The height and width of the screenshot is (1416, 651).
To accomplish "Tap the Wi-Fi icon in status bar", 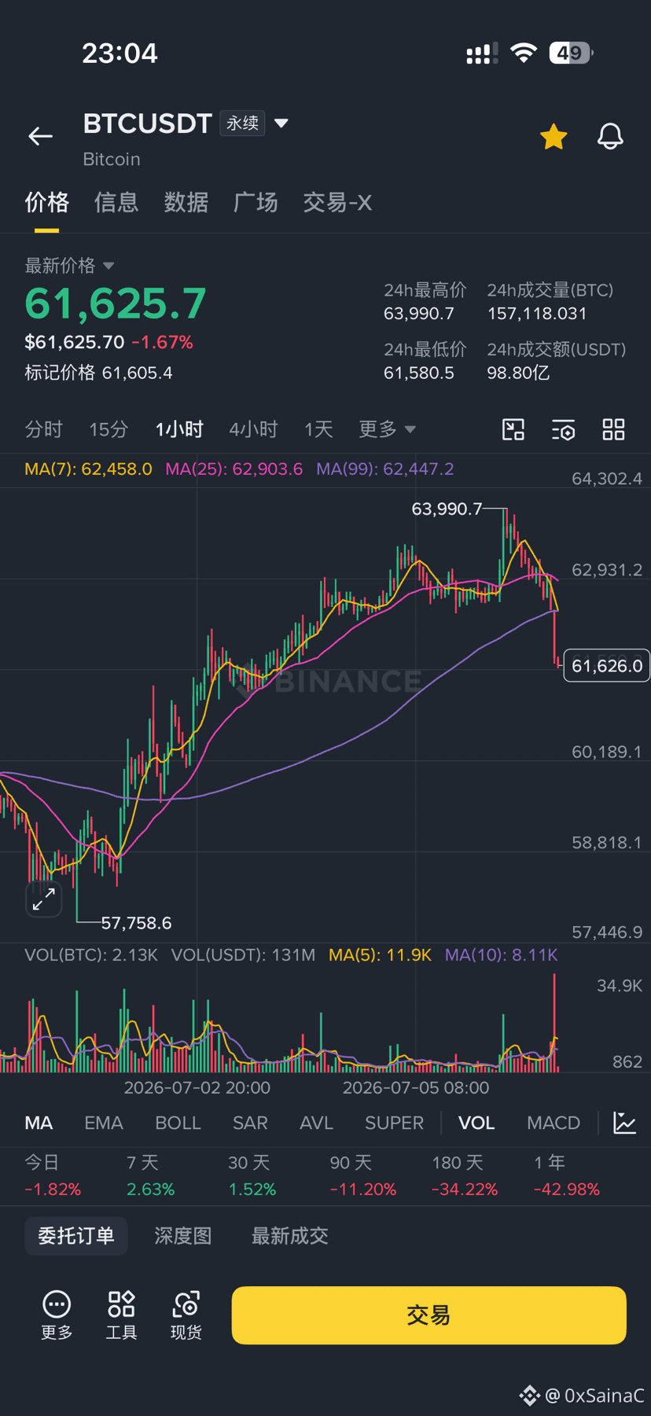I will 523,53.
